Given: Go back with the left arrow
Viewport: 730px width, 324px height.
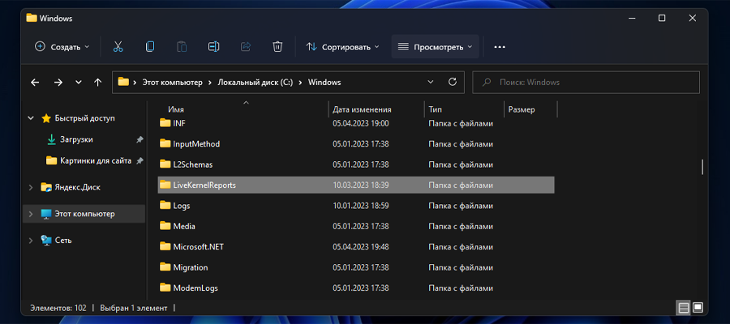Looking at the screenshot, I should 35,83.
